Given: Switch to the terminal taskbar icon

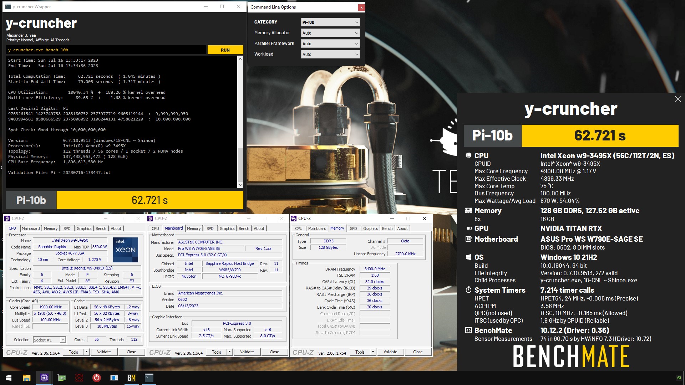Looking at the screenshot, I should click(x=149, y=378).
